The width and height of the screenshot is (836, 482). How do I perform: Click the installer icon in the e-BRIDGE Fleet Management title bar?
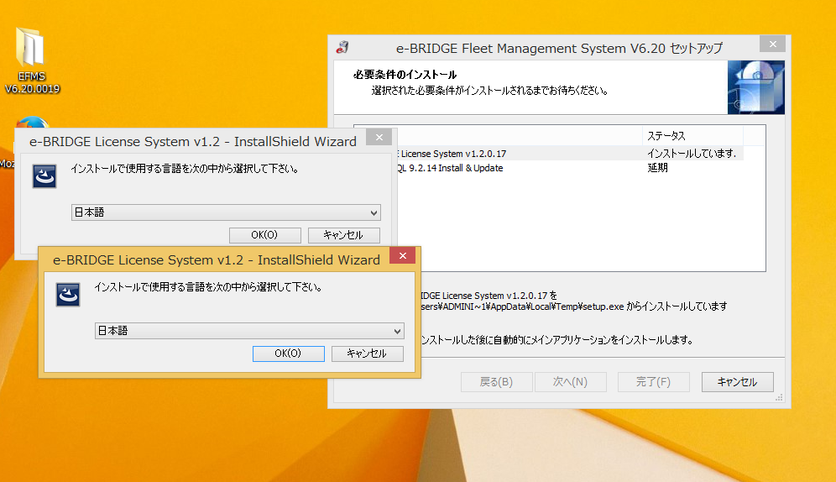click(x=342, y=48)
